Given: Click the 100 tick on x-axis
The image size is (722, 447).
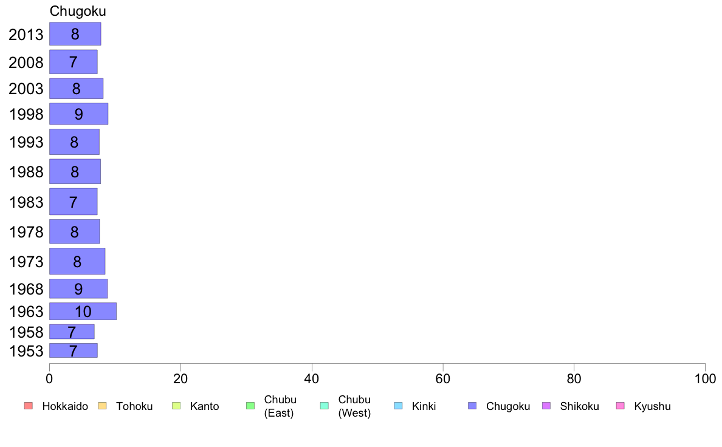Looking at the screenshot, I should 705,379.
